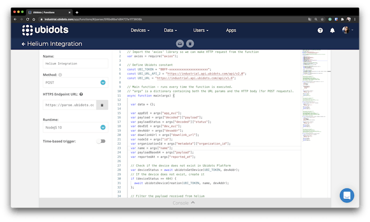Open a new browser tab
Image resolution: width=370 pixels, height=222 pixels.
77,12
